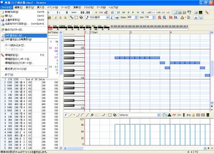Viewport: 214px width, 154px height.
Task: Expand the recently used files submenu
Action: pos(46,69)
